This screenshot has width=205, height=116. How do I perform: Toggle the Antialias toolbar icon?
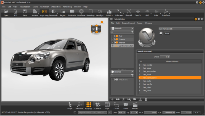35,13
